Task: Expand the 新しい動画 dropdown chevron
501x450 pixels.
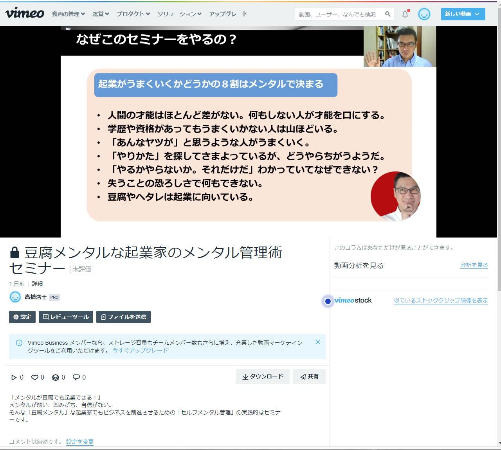Action: tap(477, 14)
